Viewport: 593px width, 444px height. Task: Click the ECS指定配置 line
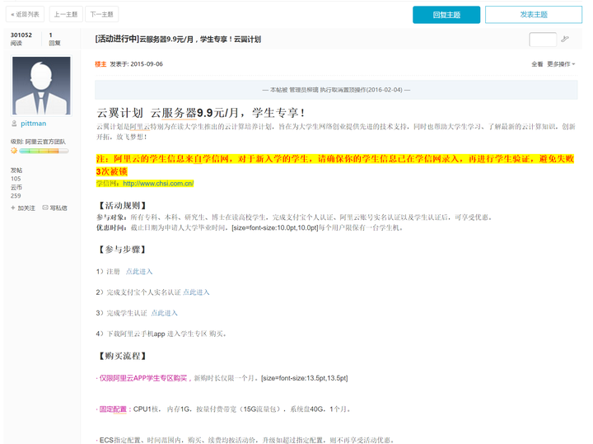coord(246,440)
